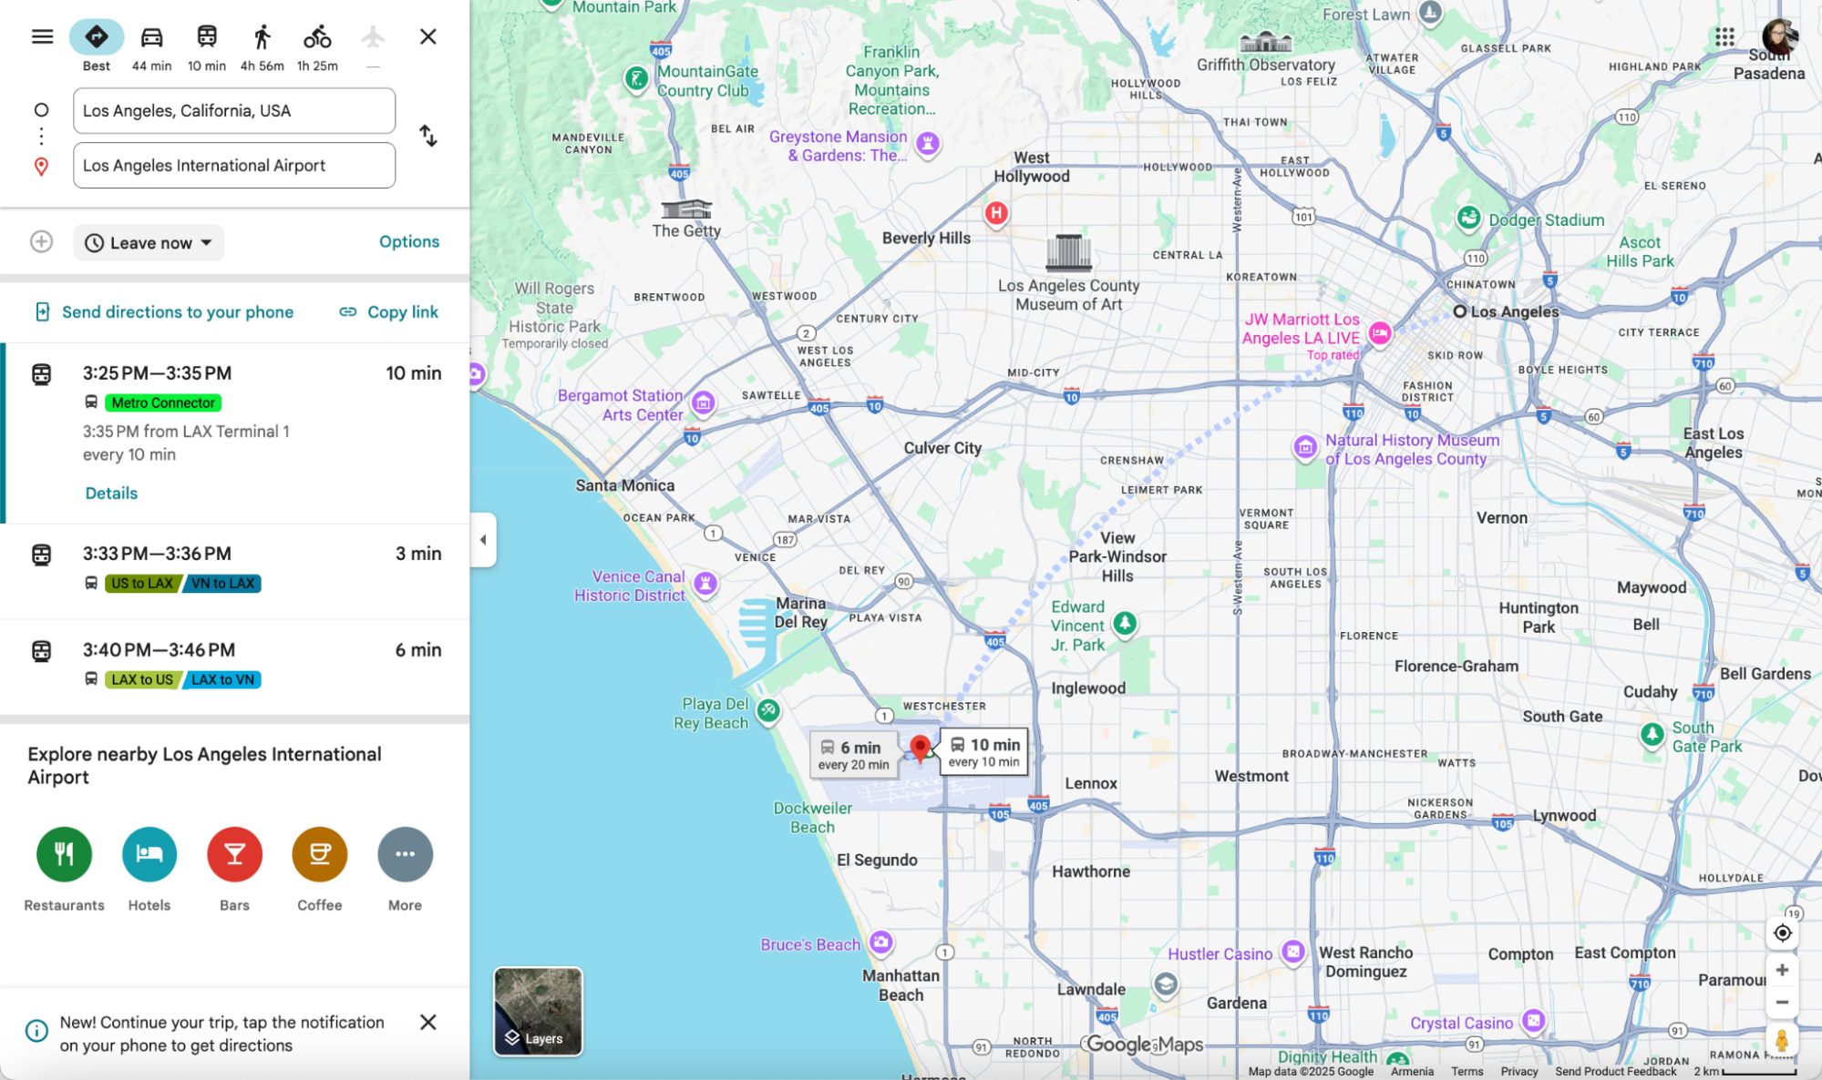The image size is (1822, 1080).
Task: Reverse starting point and destination
Action: pyautogui.click(x=427, y=136)
